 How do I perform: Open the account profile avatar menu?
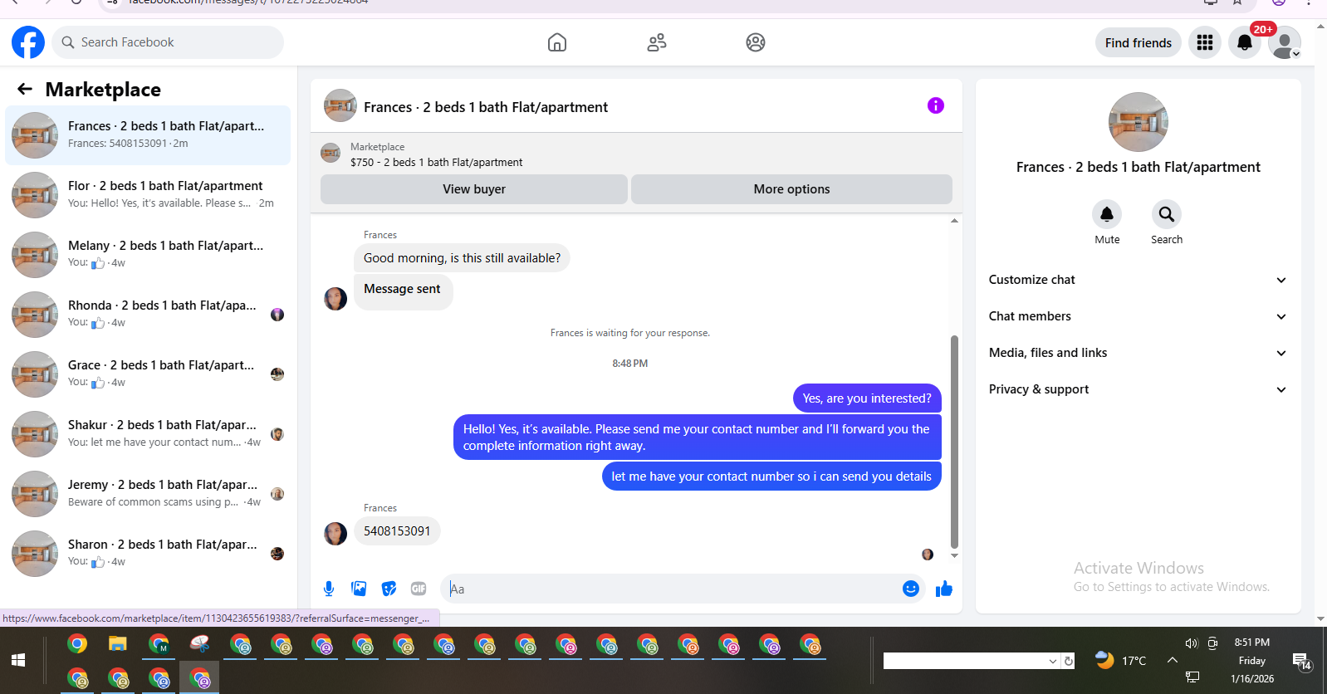(x=1285, y=42)
